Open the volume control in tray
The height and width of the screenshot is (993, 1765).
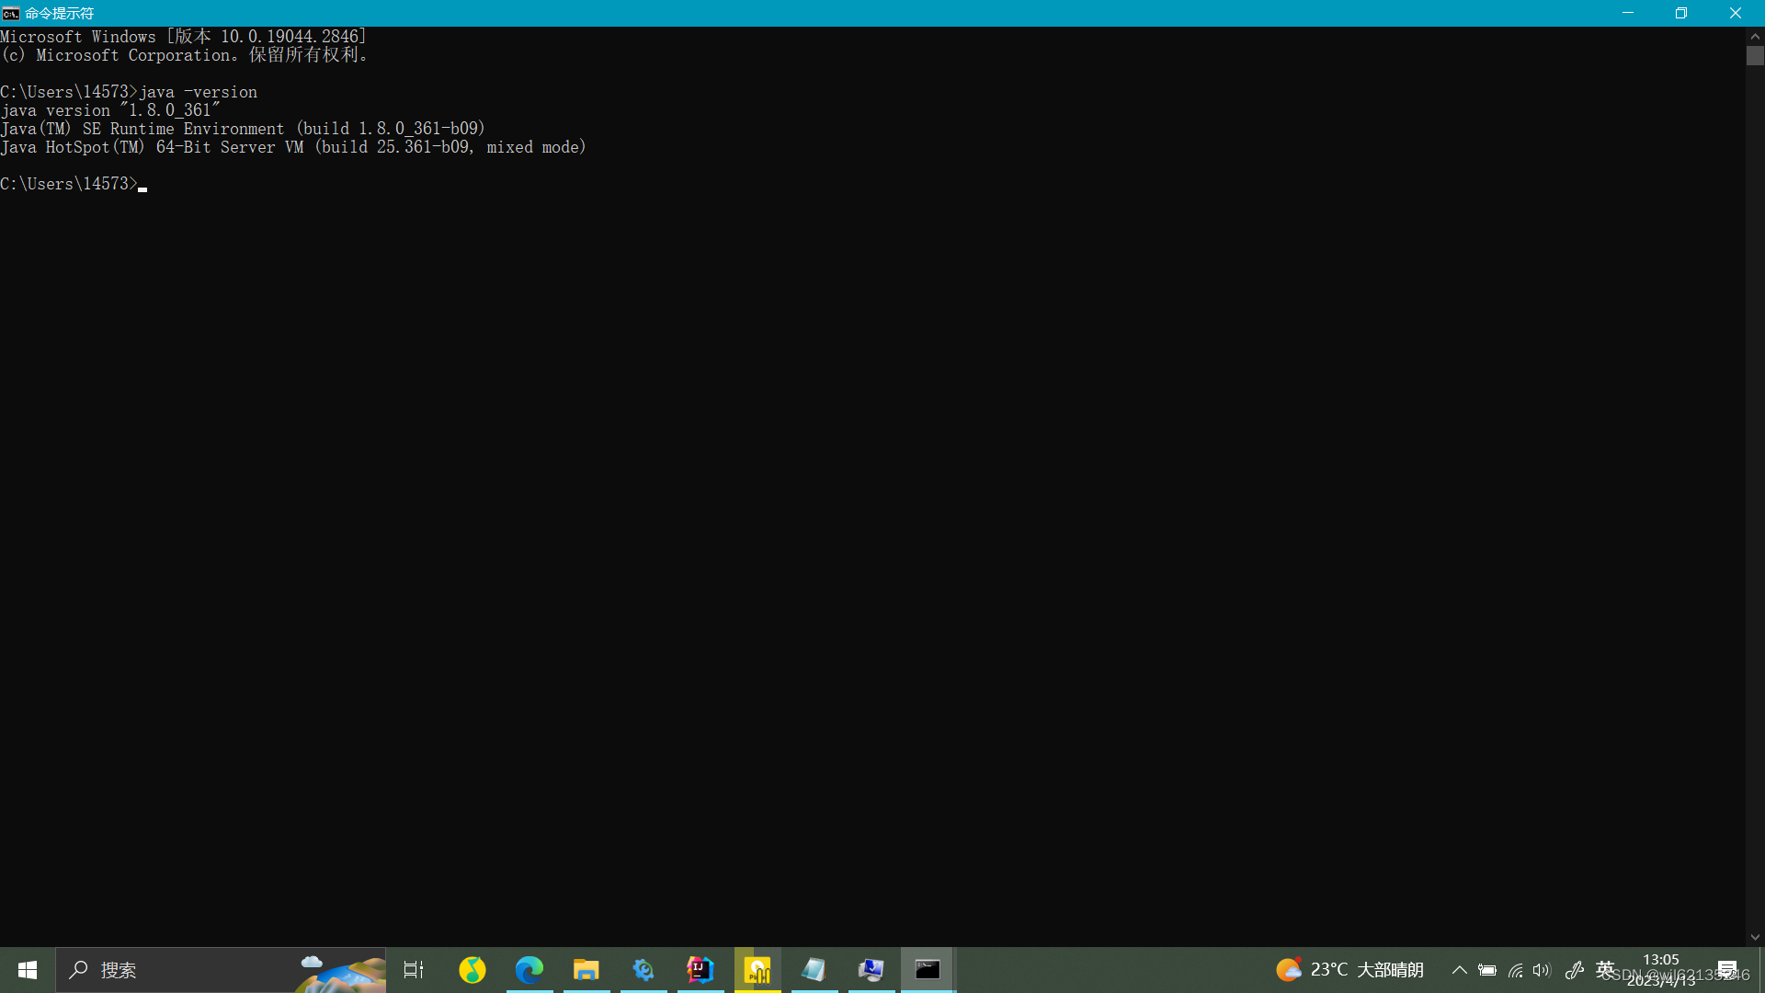tap(1542, 970)
